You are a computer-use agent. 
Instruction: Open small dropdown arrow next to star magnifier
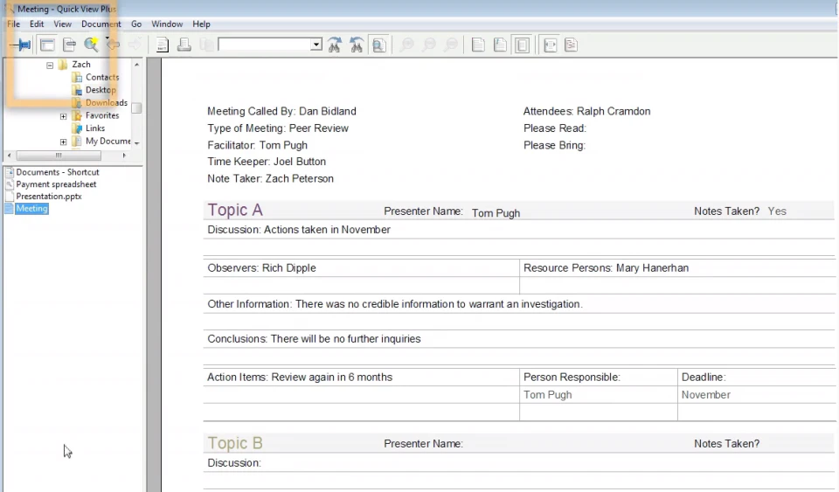pos(107,38)
